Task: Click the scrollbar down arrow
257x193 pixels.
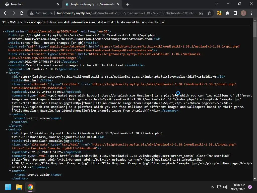Action: click(x=255, y=179)
